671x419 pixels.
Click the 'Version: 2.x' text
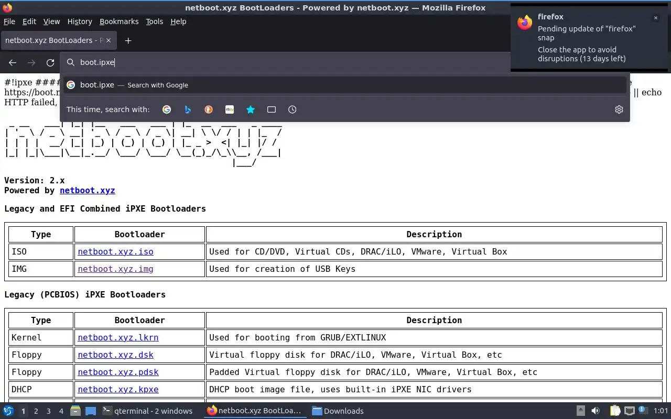click(35, 180)
